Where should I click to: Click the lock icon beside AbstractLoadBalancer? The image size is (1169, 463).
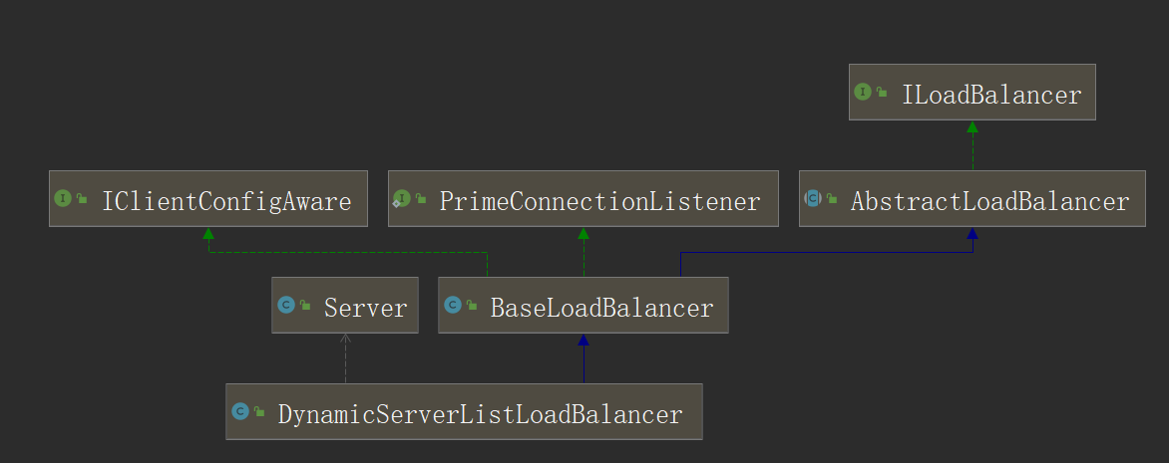coord(831,200)
